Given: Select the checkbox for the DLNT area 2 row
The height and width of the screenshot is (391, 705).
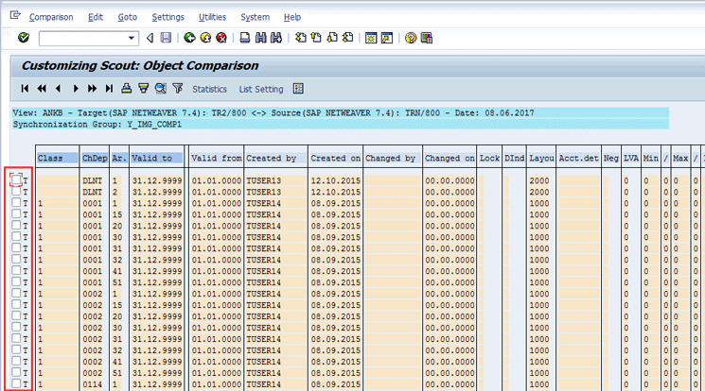Looking at the screenshot, I should pyautogui.click(x=16, y=192).
